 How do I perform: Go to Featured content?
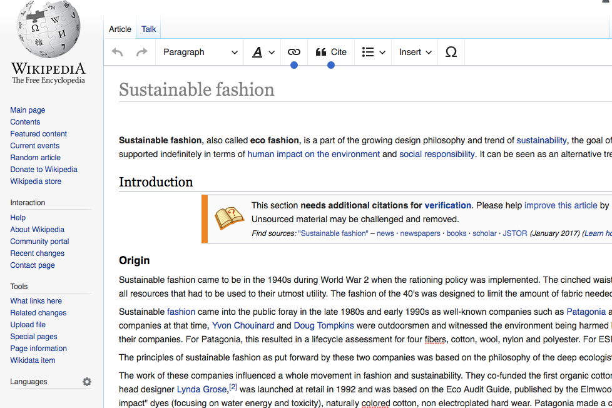pyautogui.click(x=38, y=133)
